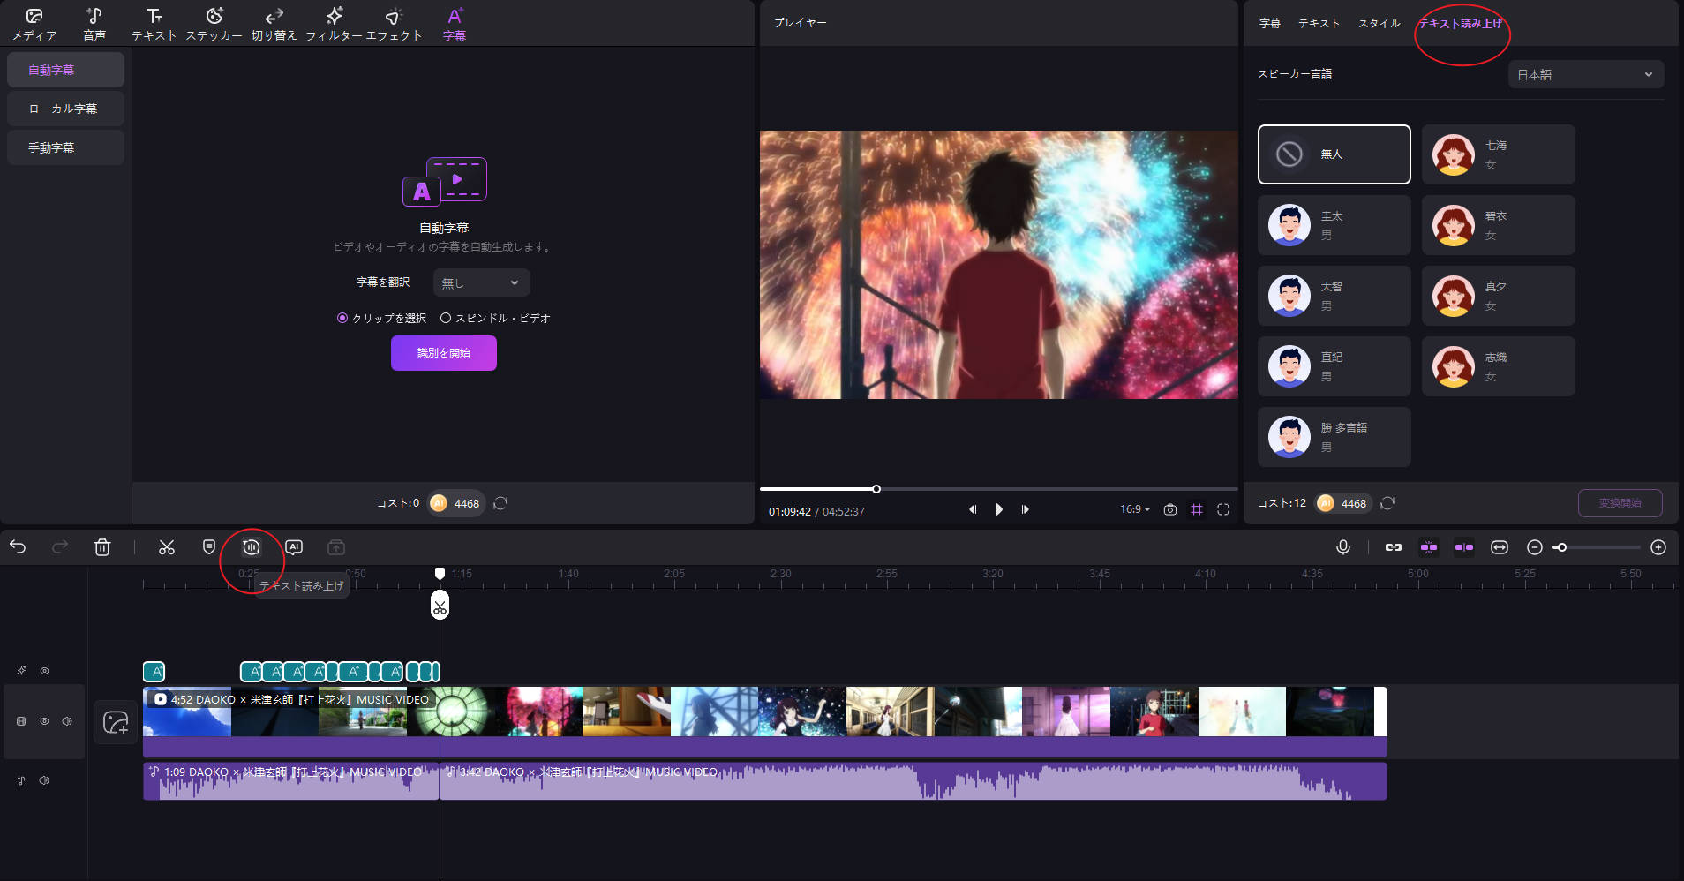Click the 変換開始 button
This screenshot has width=1684, height=881.
(1620, 503)
